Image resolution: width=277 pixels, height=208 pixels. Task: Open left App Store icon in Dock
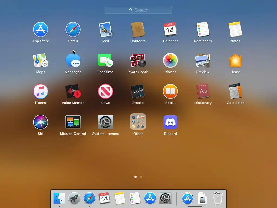tap(150, 198)
